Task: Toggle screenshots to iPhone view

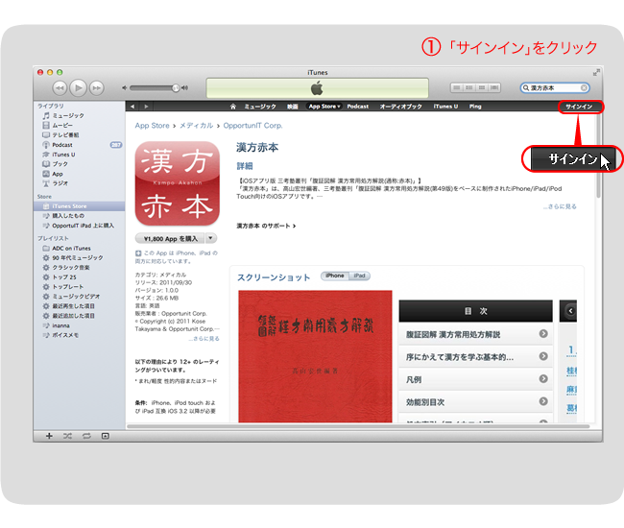Action: click(334, 276)
